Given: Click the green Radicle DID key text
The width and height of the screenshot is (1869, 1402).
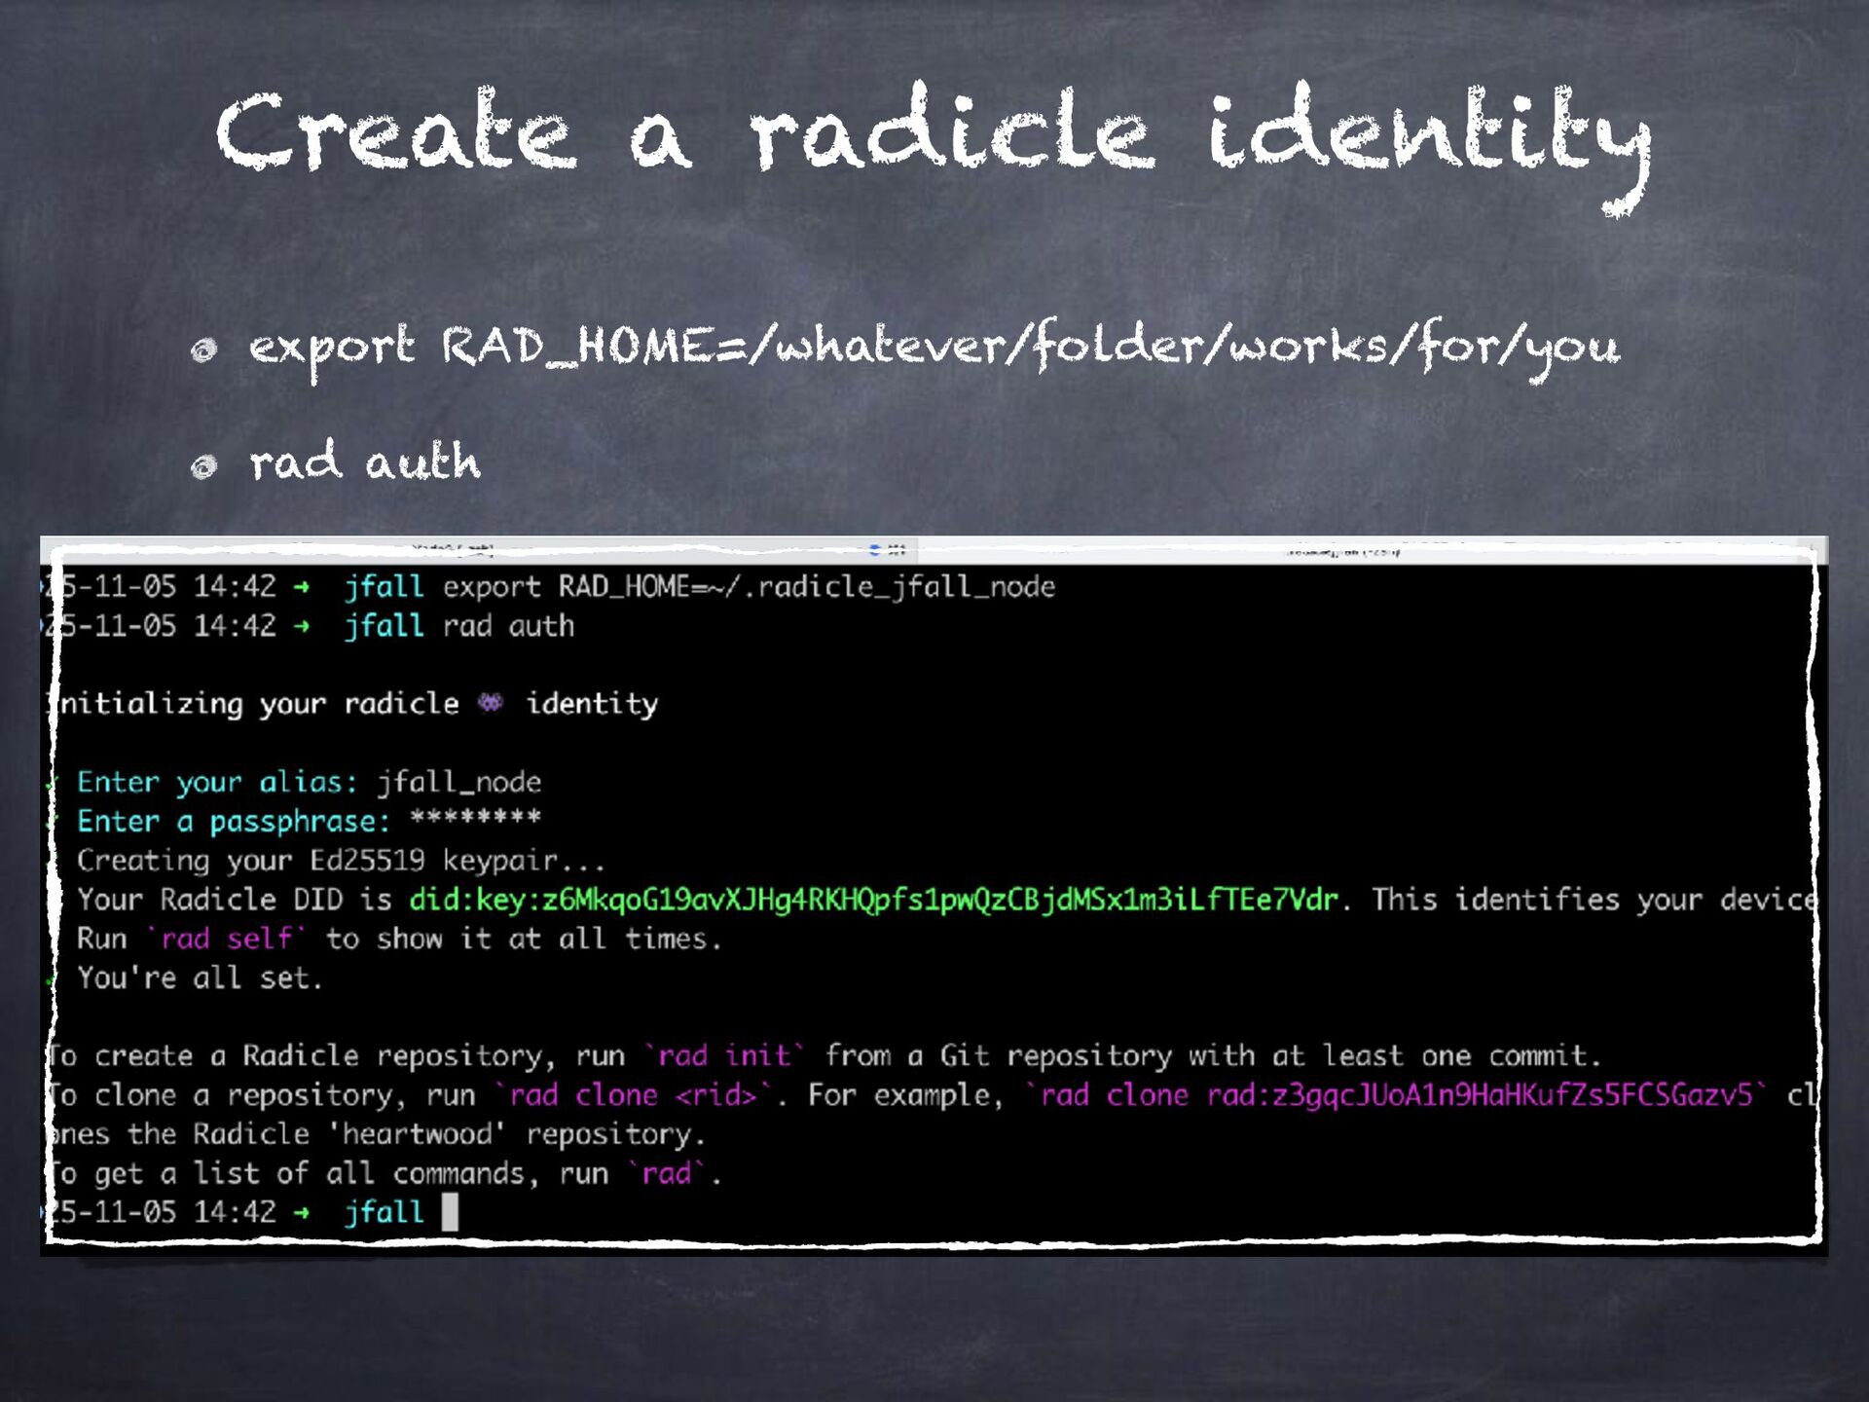Looking at the screenshot, I should (873, 900).
